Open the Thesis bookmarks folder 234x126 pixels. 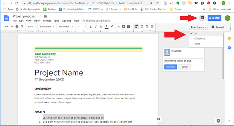(x=175, y=9)
